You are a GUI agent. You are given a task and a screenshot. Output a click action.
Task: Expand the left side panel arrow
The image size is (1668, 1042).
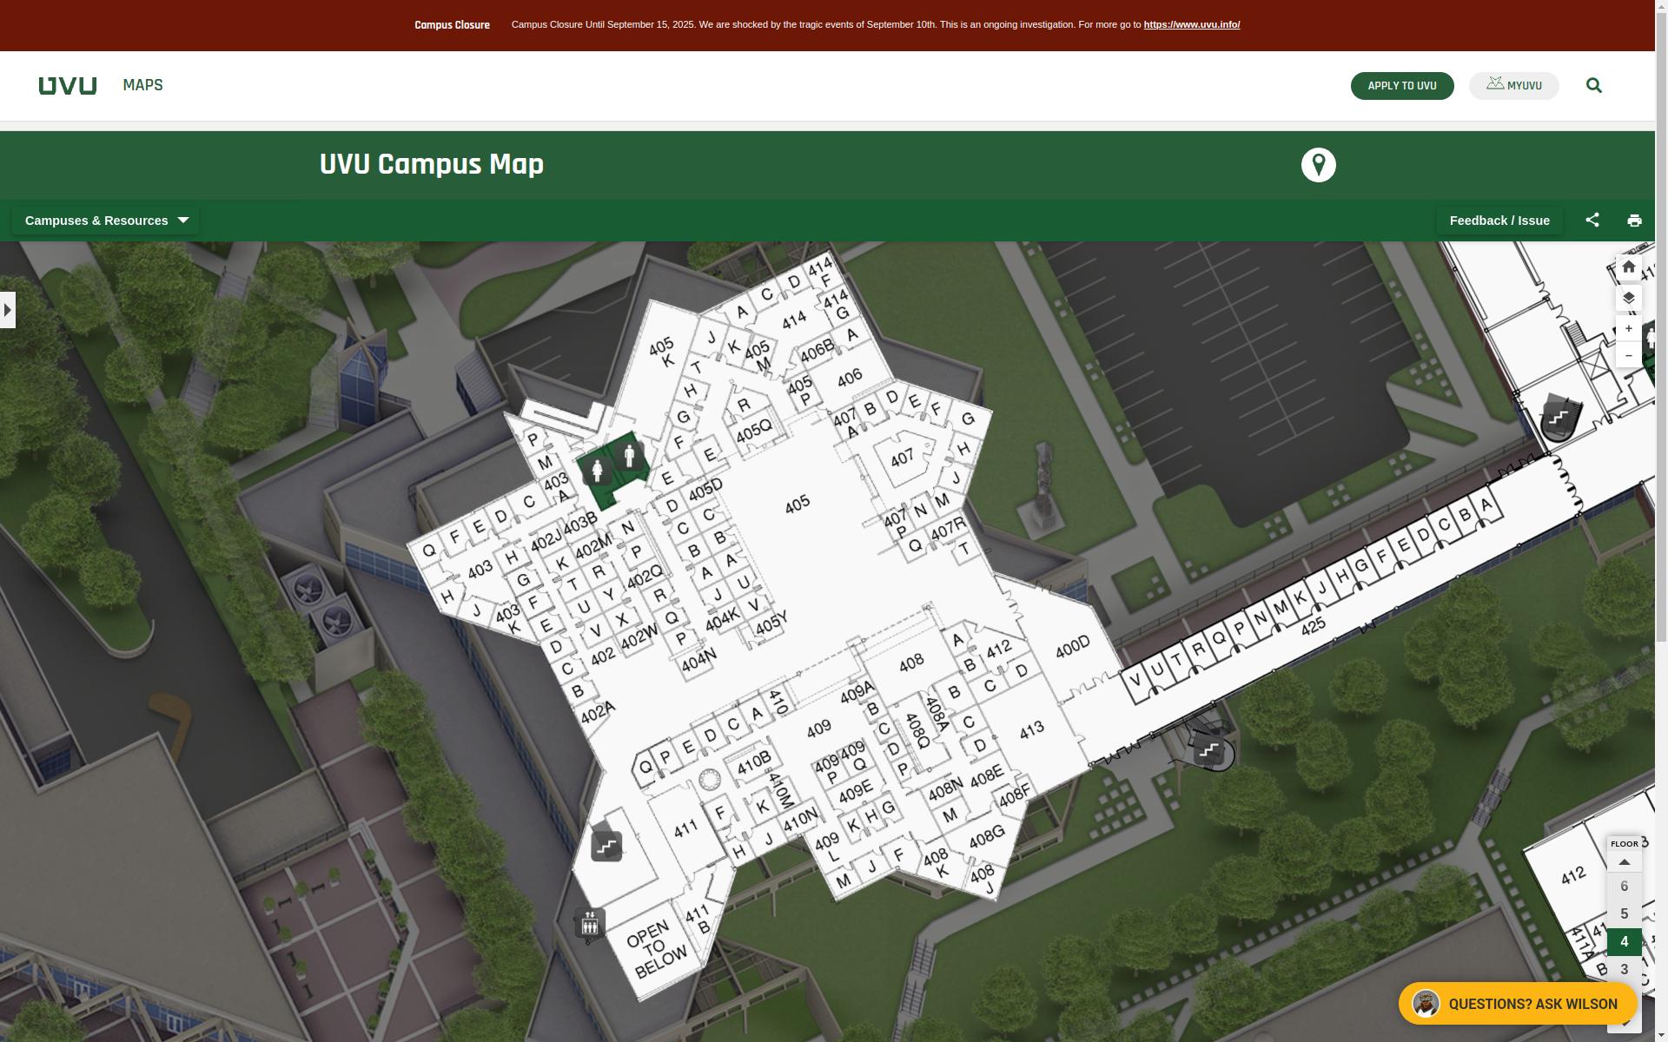coord(8,310)
